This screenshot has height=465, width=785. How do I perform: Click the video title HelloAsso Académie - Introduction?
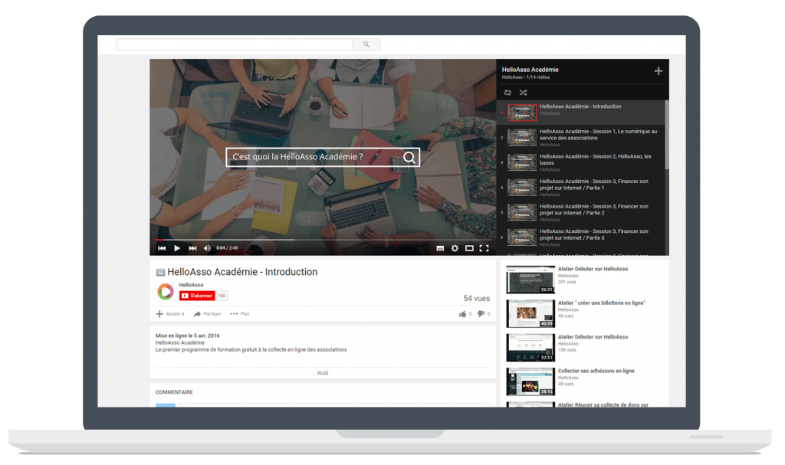[x=242, y=272]
